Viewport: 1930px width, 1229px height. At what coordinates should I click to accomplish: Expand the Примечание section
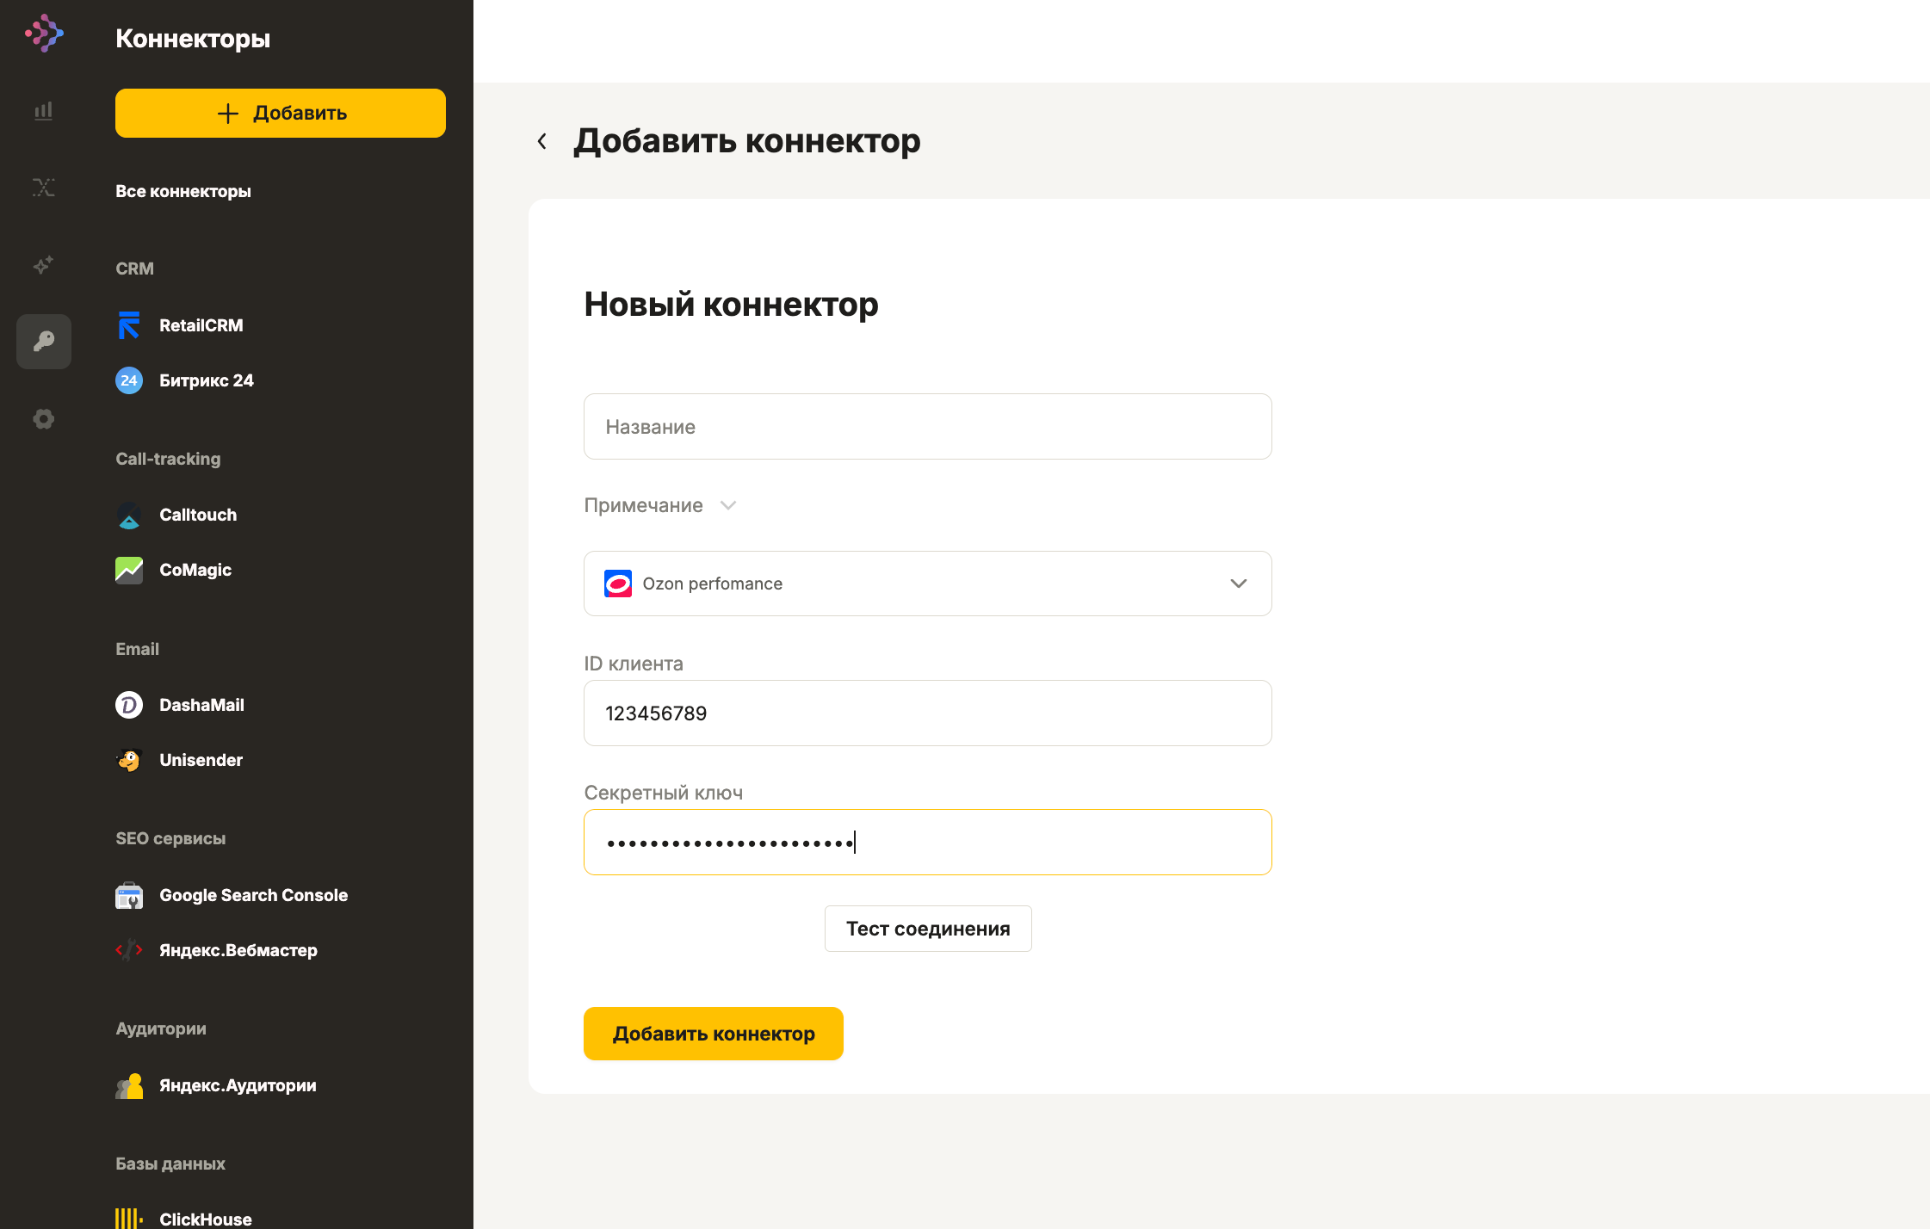660,505
